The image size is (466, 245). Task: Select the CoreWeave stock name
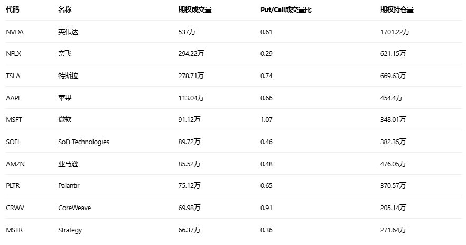click(x=74, y=208)
